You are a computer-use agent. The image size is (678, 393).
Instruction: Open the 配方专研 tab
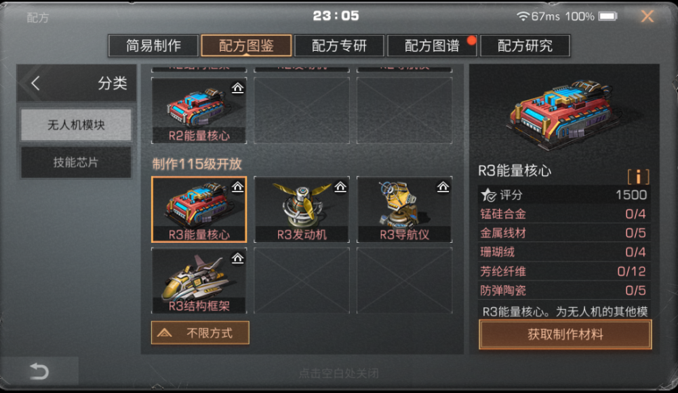339,46
